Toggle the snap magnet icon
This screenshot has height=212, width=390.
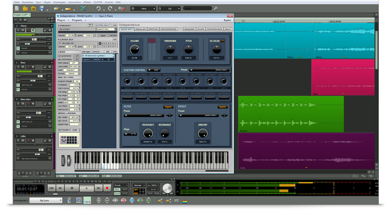click(x=122, y=8)
